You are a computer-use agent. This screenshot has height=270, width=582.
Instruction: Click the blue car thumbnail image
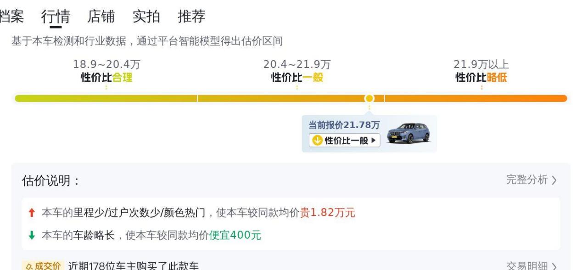coord(409,134)
